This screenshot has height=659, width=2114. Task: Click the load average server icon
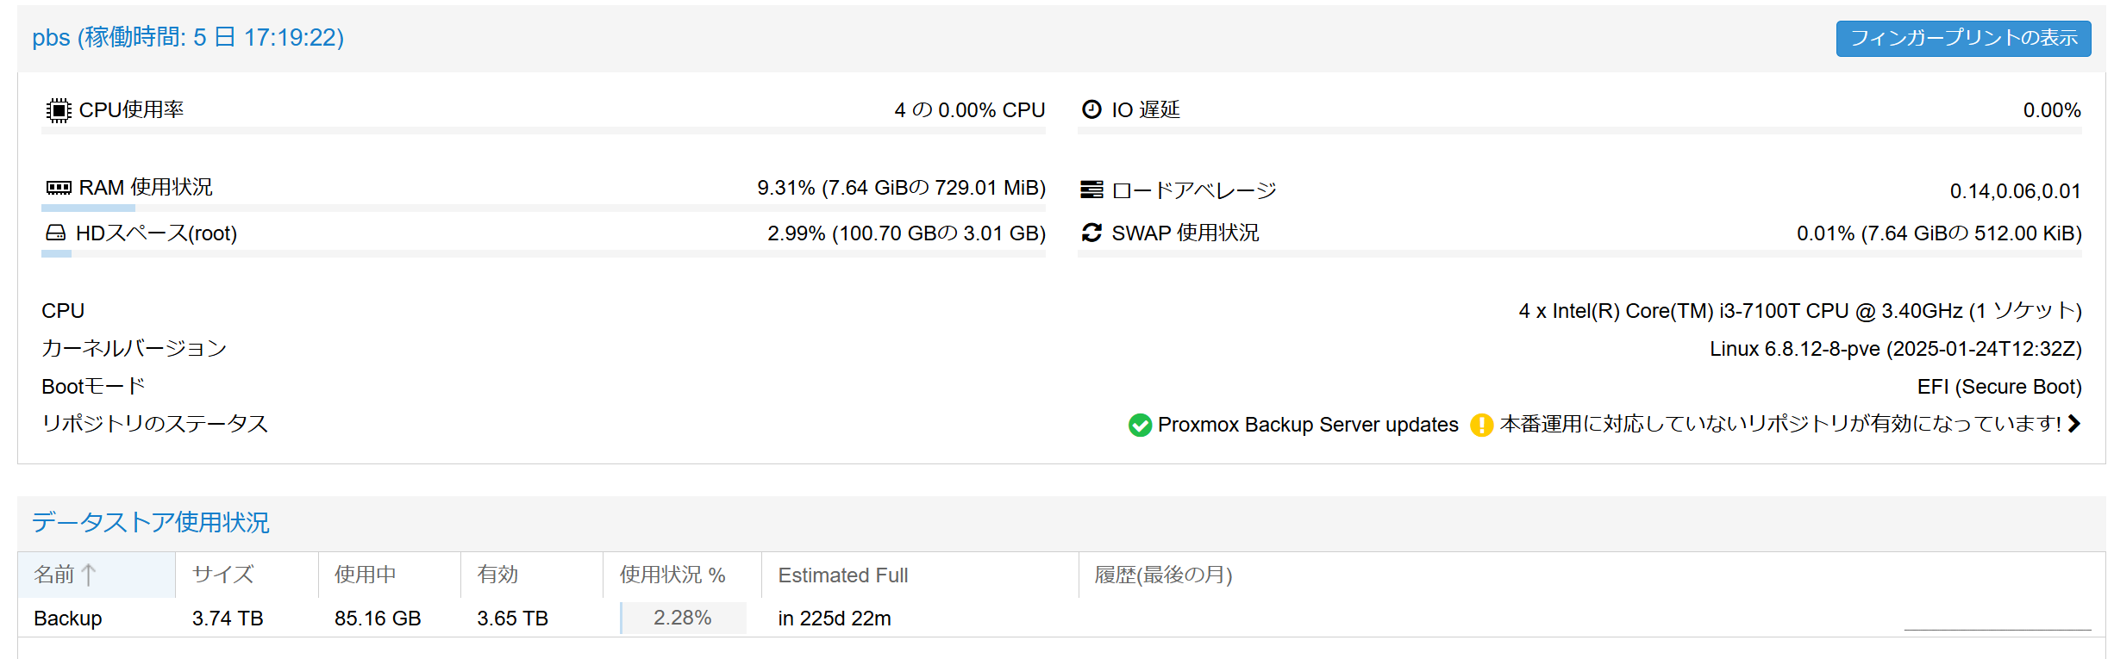click(1091, 190)
